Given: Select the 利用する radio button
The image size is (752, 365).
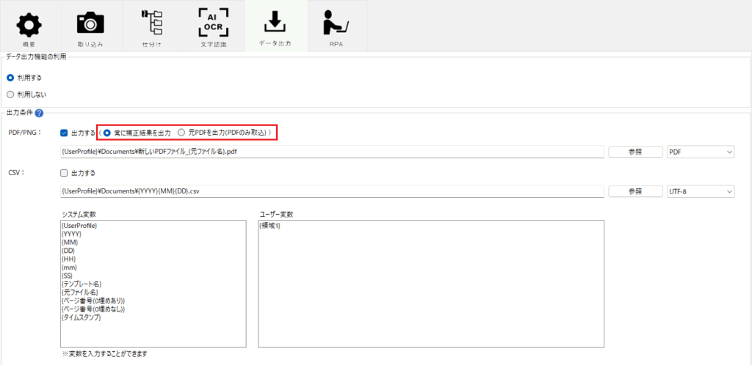Looking at the screenshot, I should click(x=10, y=77).
